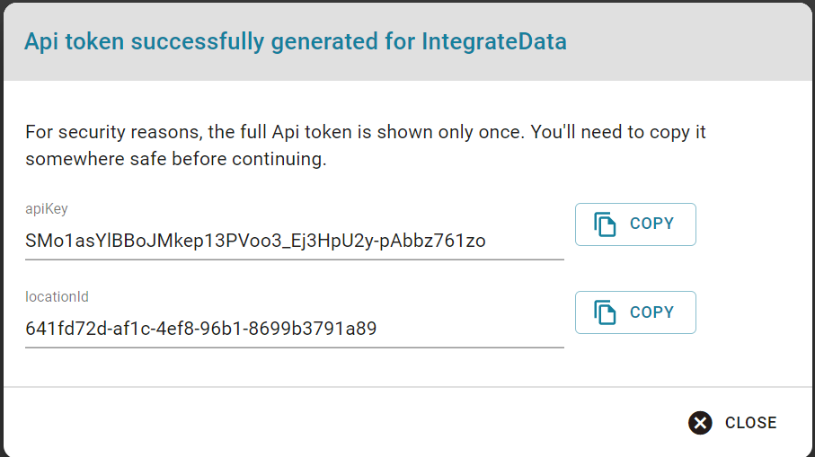Select the apiKey token value field
The image size is (815, 457).
pos(294,241)
